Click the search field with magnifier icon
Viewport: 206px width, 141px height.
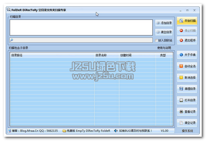[81, 40]
